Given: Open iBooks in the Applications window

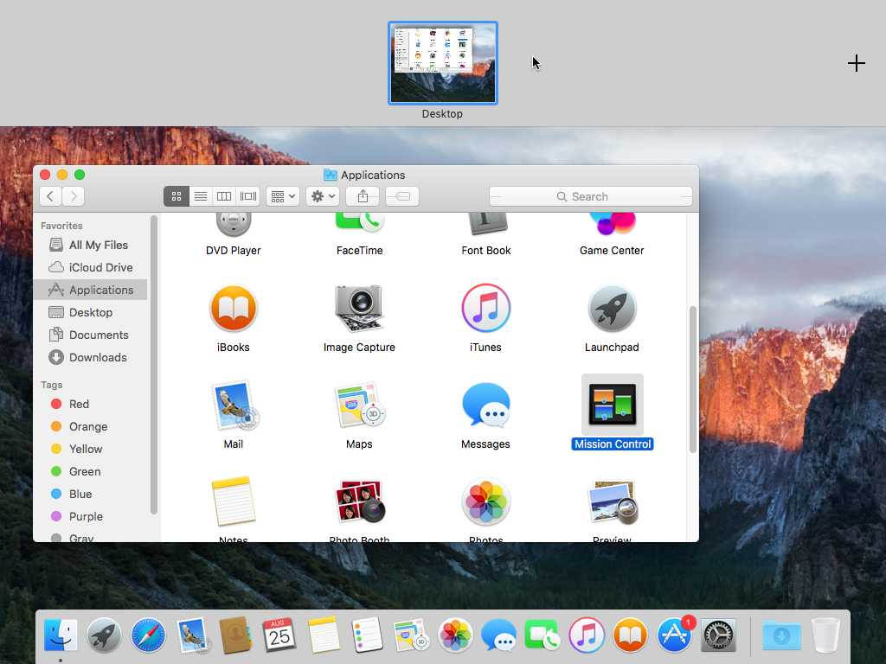Looking at the screenshot, I should pos(234,309).
